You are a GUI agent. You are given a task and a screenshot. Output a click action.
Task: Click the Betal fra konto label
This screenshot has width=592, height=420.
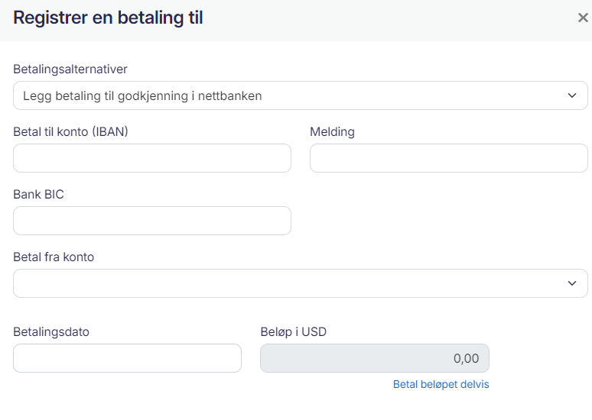pyautogui.click(x=54, y=257)
